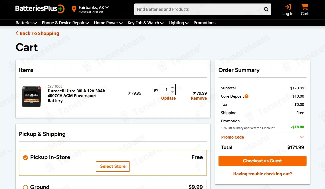
Task: Increase quantity with the up arrow
Action: click(172, 87)
